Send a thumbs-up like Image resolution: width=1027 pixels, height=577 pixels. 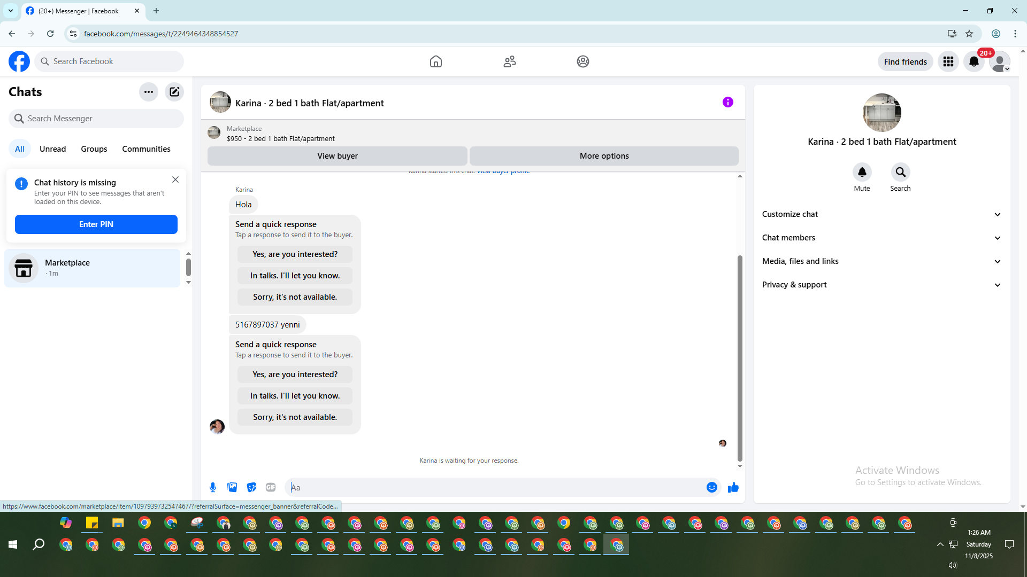[x=733, y=487]
